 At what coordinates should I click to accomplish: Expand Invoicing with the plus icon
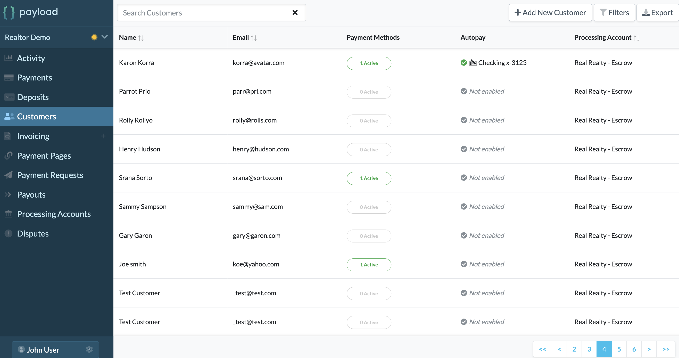click(103, 136)
